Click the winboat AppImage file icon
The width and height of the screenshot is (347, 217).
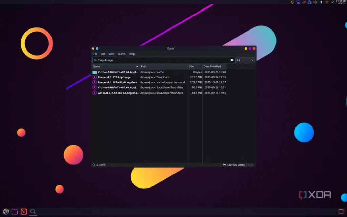(x=95, y=93)
